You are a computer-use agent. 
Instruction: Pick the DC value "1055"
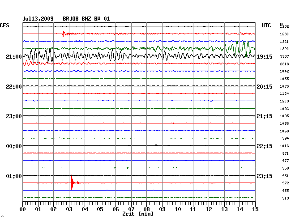(x=284, y=79)
